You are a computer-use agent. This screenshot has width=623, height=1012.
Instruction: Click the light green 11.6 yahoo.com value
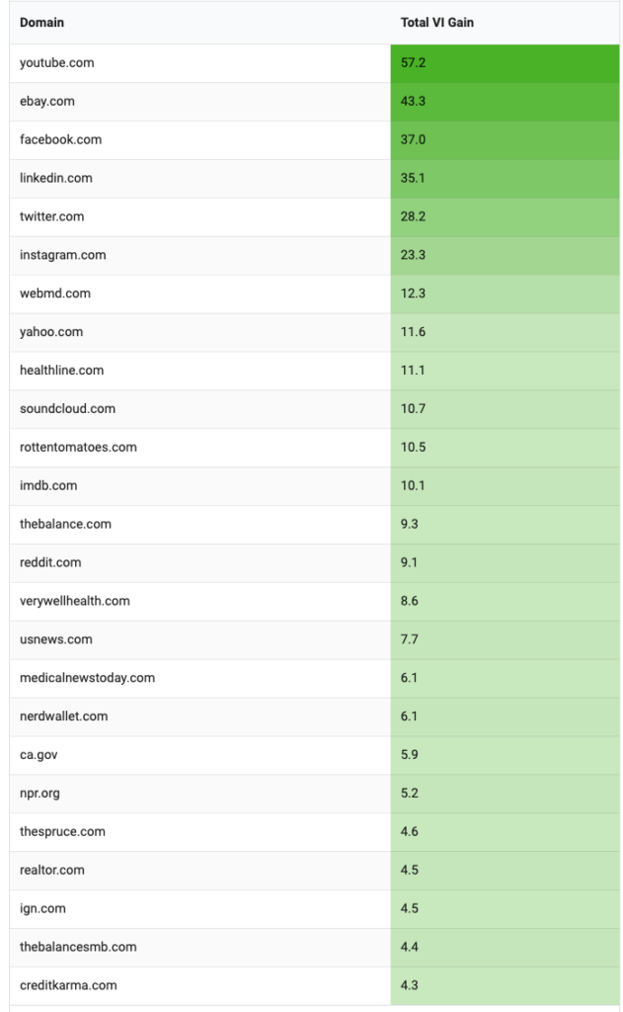(x=504, y=332)
